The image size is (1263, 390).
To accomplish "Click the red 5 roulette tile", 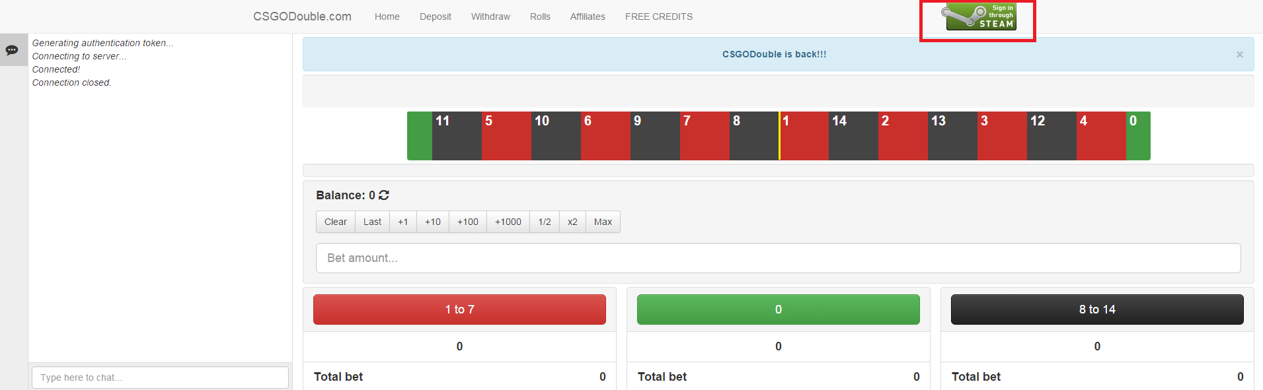I will (x=506, y=136).
